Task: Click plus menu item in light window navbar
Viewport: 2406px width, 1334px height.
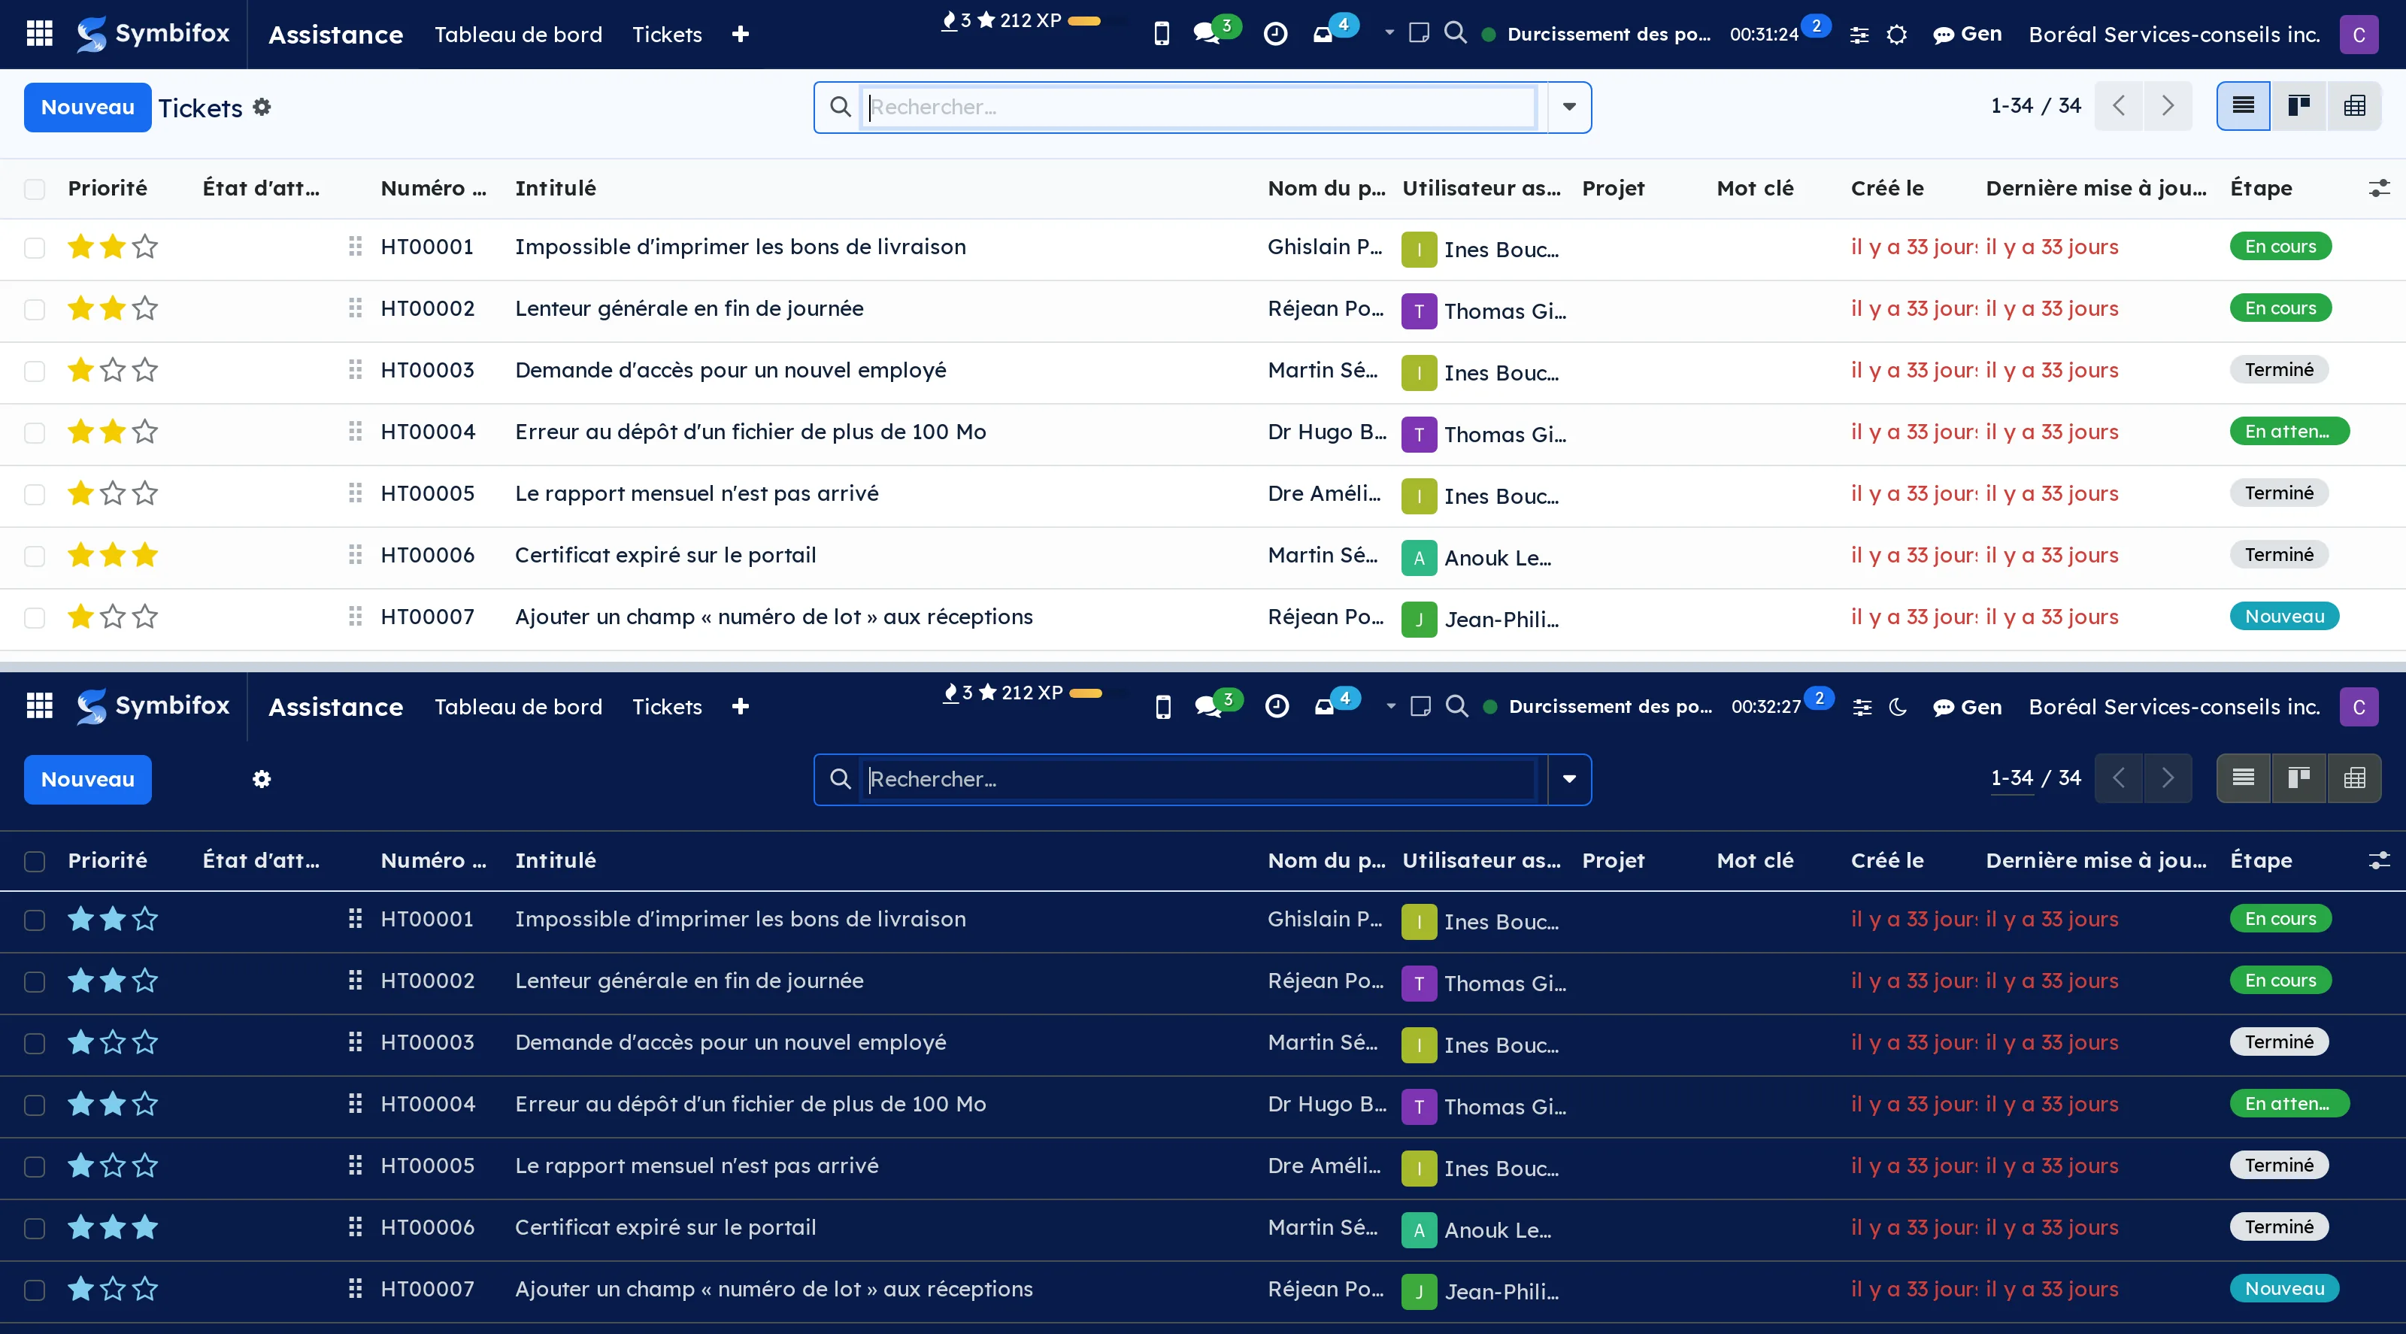Action: [x=740, y=35]
